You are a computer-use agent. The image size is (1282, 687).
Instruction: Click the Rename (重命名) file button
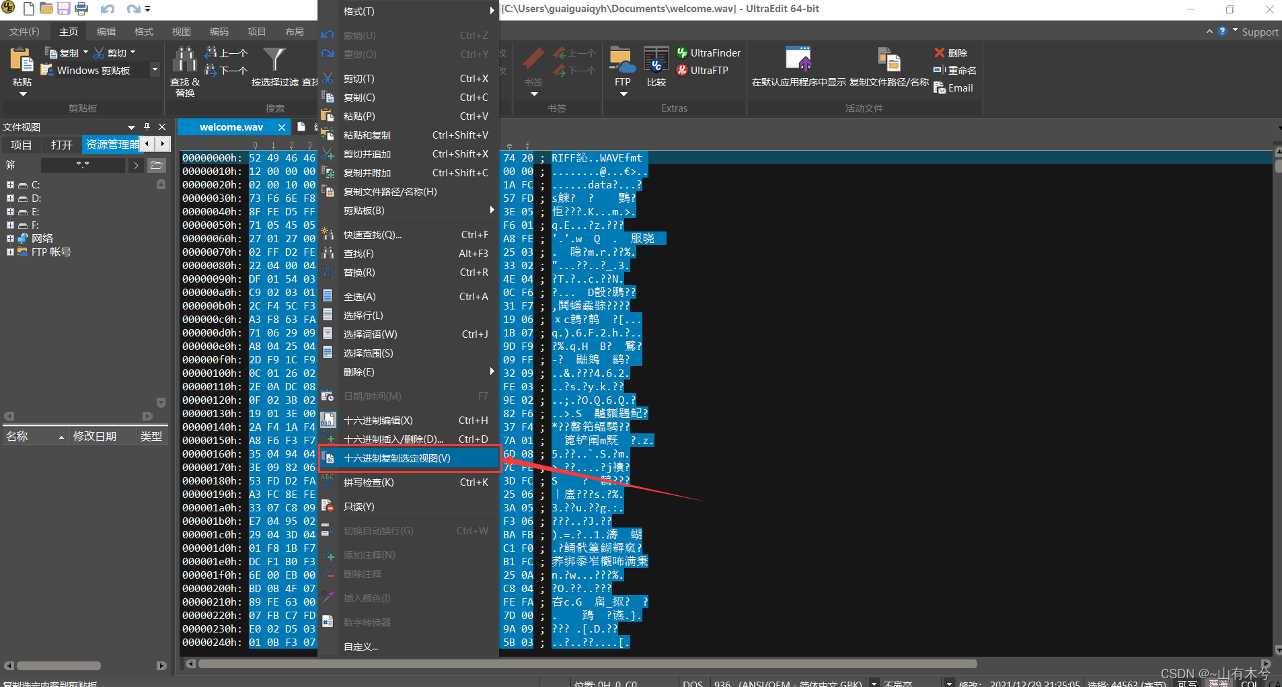955,71
